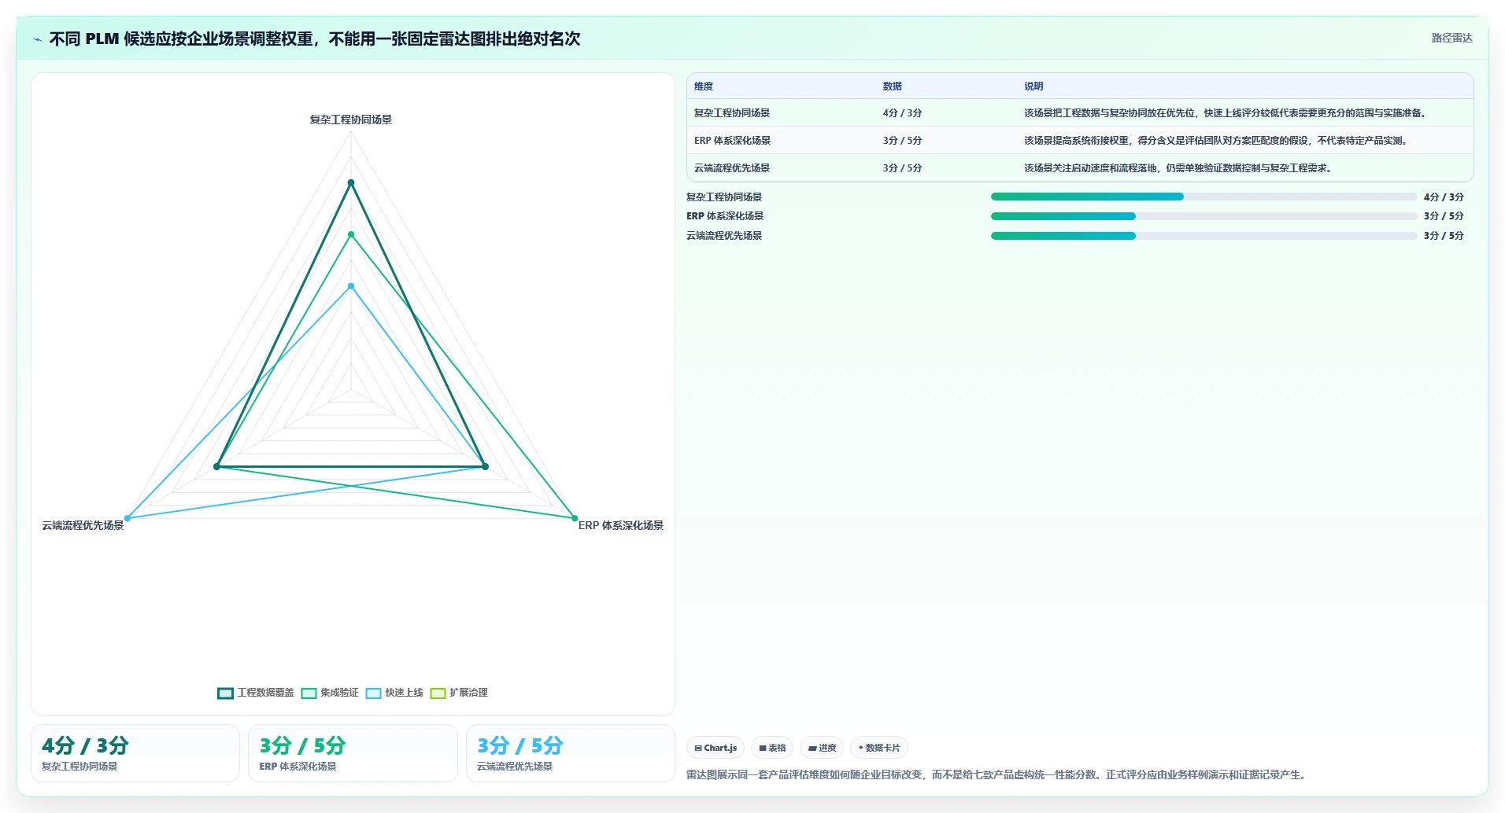Click the 复杂工程协同场景 progress bar
Screen dimensions: 1505x813
click(x=1204, y=197)
